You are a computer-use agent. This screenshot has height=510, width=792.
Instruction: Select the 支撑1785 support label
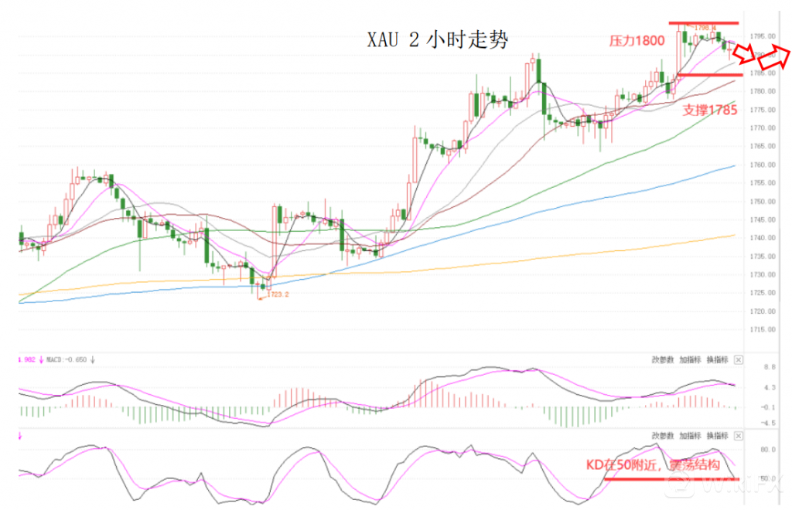coord(709,110)
